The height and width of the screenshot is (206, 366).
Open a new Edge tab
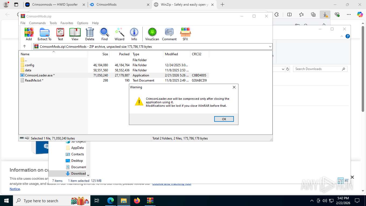pos(222,5)
